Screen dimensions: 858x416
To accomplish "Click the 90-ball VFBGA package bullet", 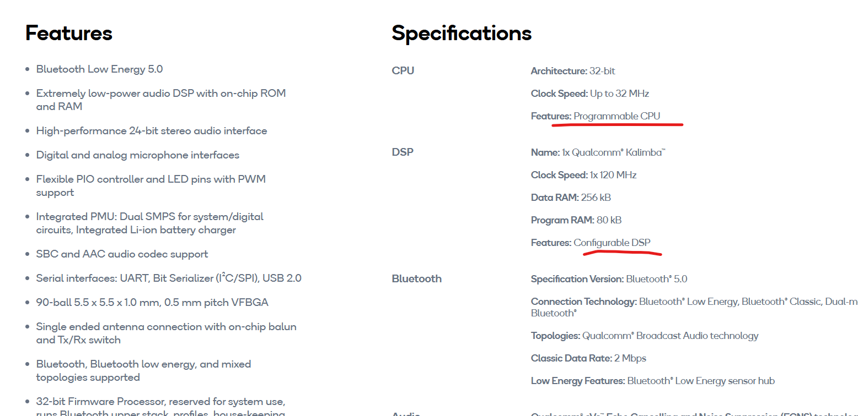I will (x=152, y=303).
